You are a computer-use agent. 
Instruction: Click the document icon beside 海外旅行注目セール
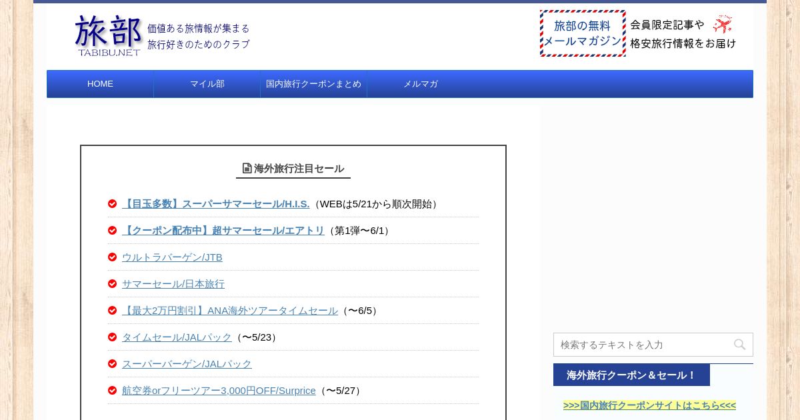pyautogui.click(x=247, y=169)
